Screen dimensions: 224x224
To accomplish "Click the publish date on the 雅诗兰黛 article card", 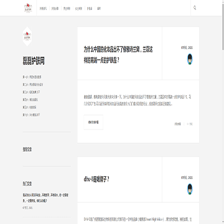I will tap(187, 48).
